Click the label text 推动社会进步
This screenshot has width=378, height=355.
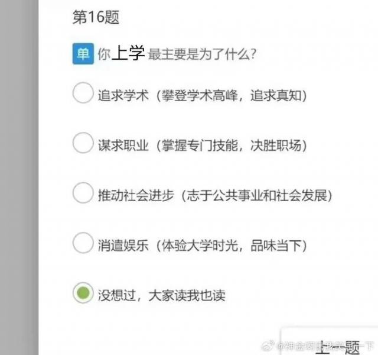point(136,195)
